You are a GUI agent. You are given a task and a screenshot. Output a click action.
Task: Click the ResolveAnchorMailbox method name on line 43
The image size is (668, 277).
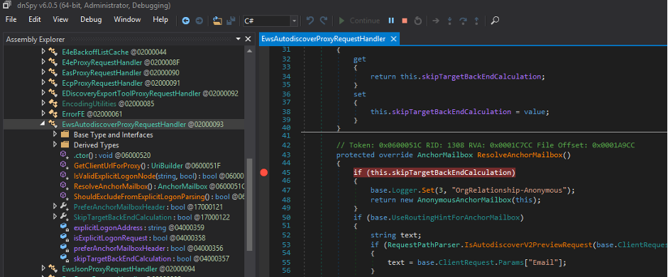pos(519,154)
